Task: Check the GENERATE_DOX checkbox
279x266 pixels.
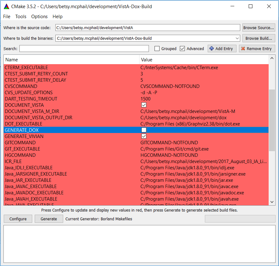Action: 144,130
